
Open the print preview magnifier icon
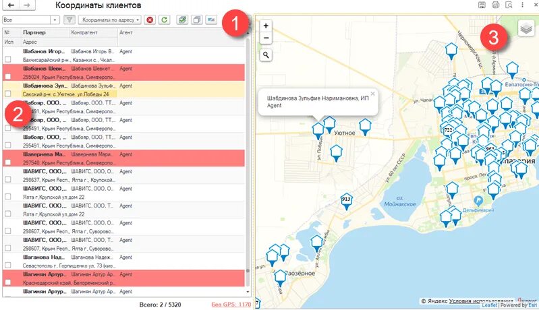coord(509,5)
